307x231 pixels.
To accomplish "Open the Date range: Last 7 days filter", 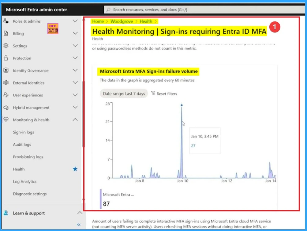I will tap(124, 94).
